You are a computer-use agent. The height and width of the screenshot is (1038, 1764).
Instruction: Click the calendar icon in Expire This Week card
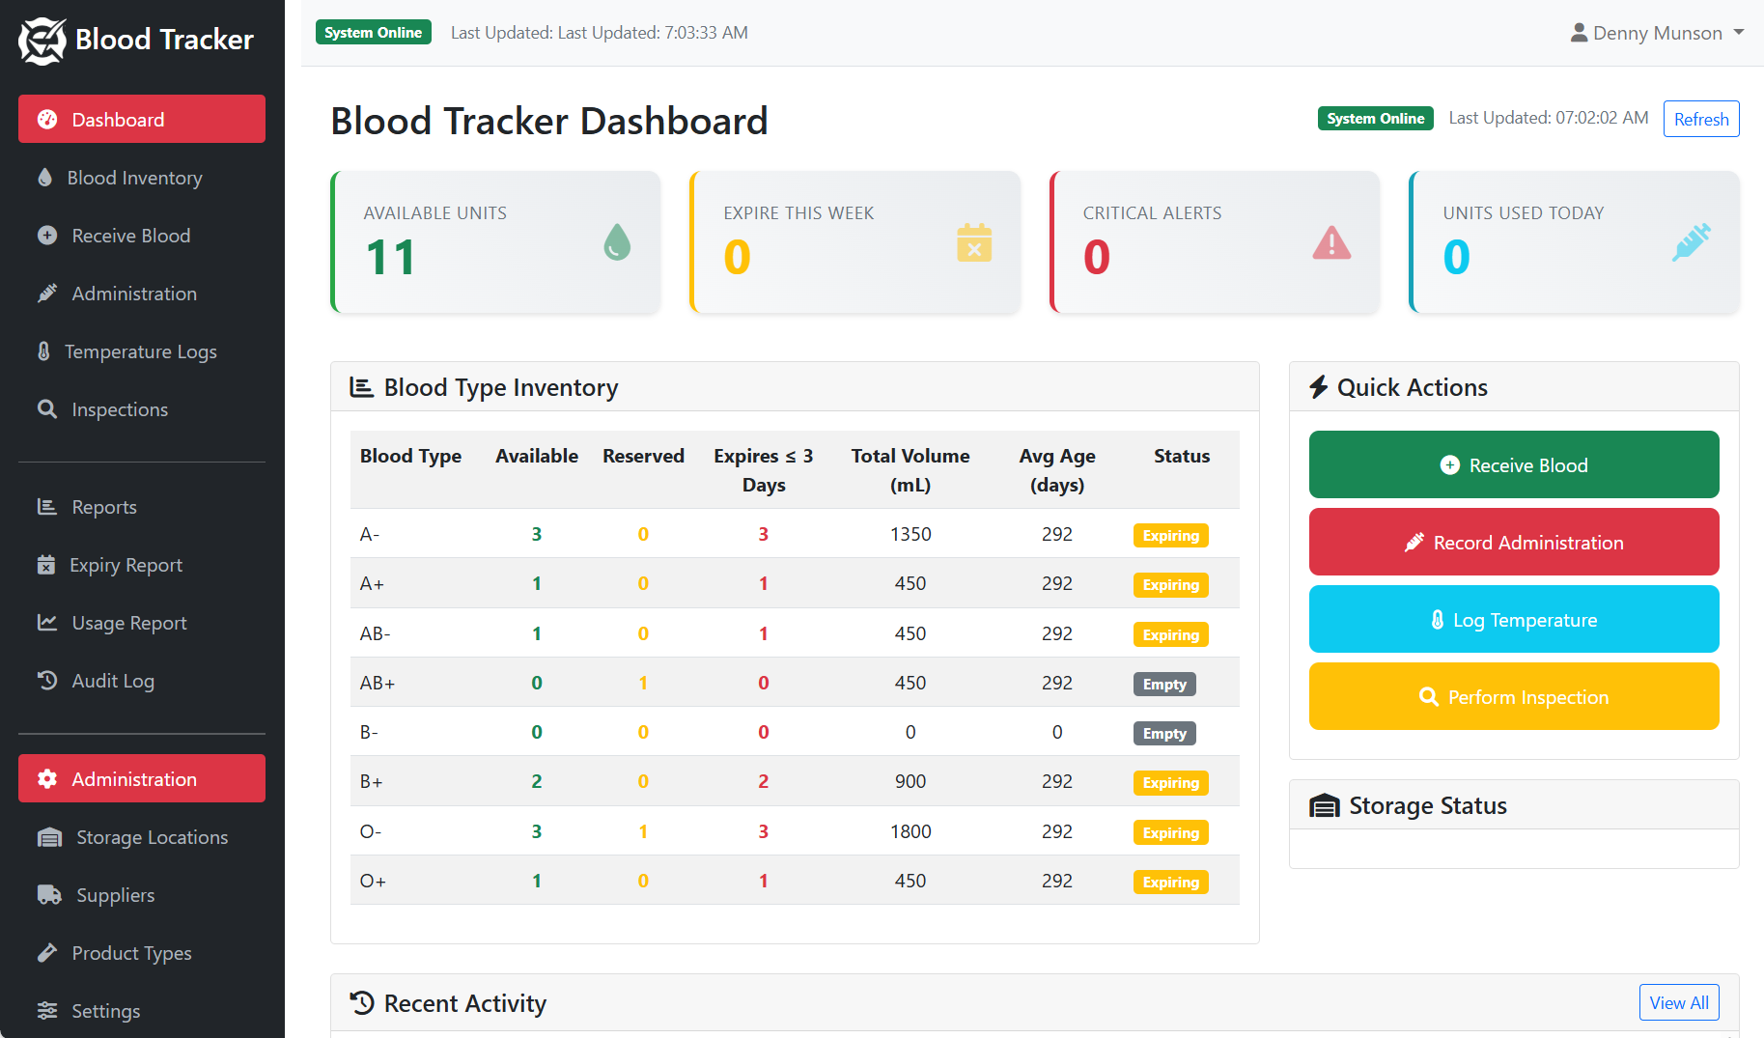point(974,242)
